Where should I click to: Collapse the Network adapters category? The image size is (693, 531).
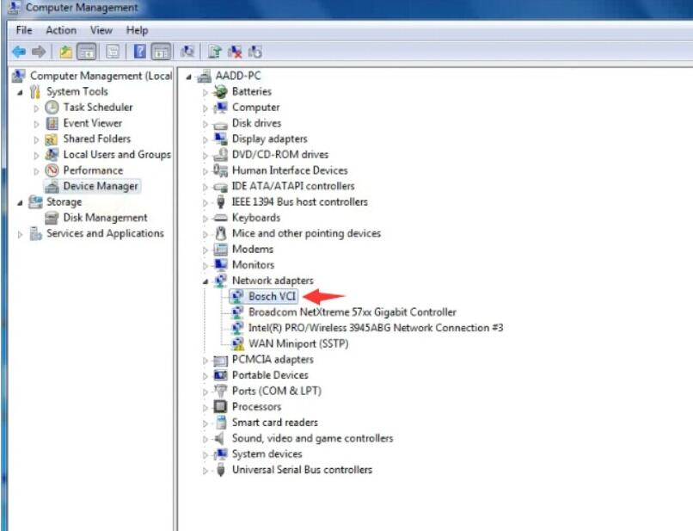pyautogui.click(x=205, y=281)
